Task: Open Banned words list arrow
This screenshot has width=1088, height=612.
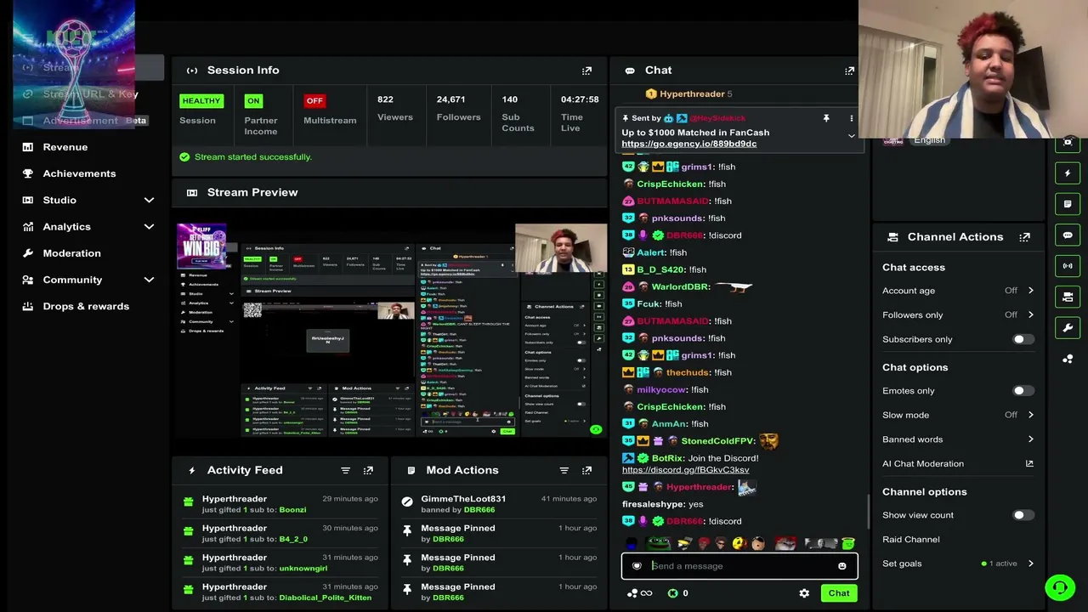Action: click(1030, 439)
